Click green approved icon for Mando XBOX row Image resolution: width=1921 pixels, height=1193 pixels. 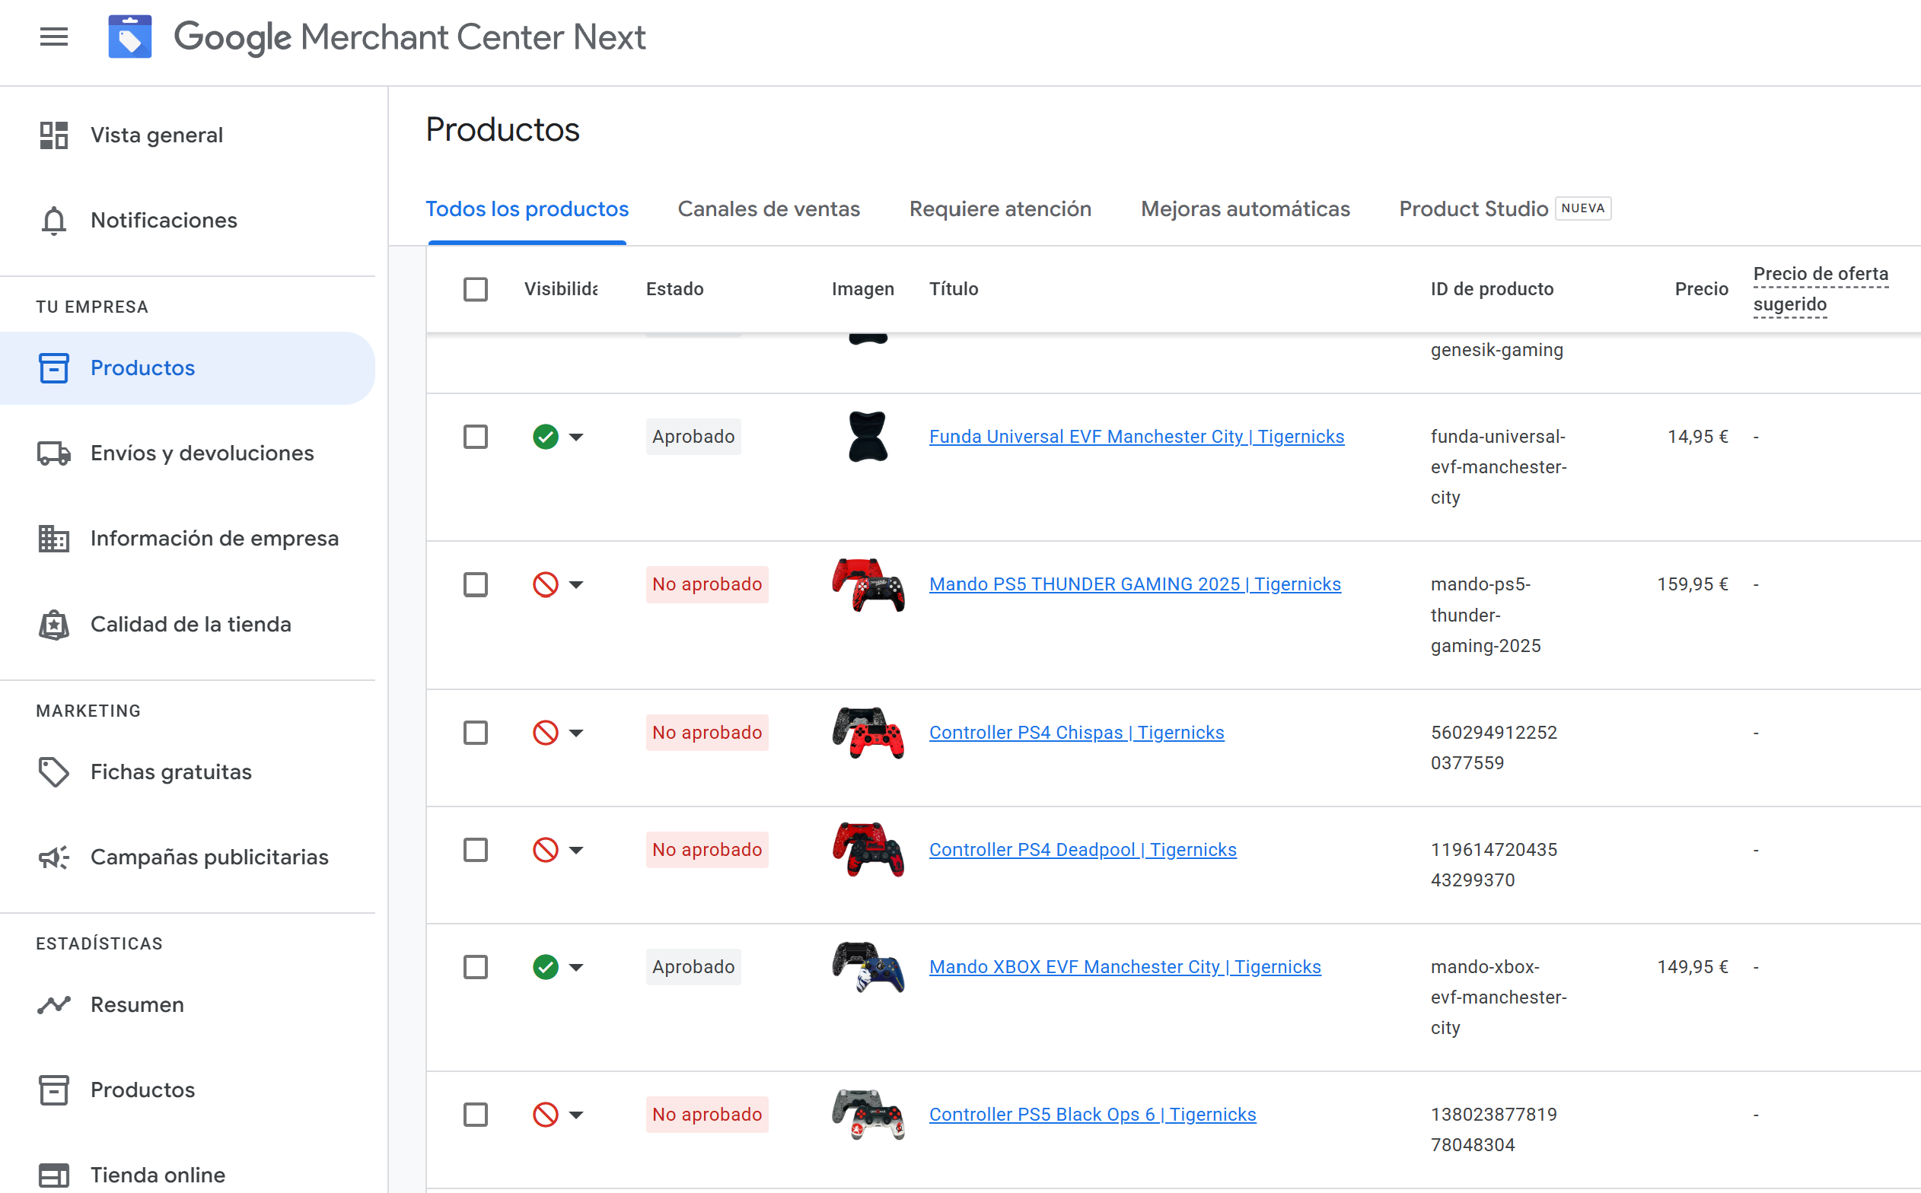(x=546, y=966)
